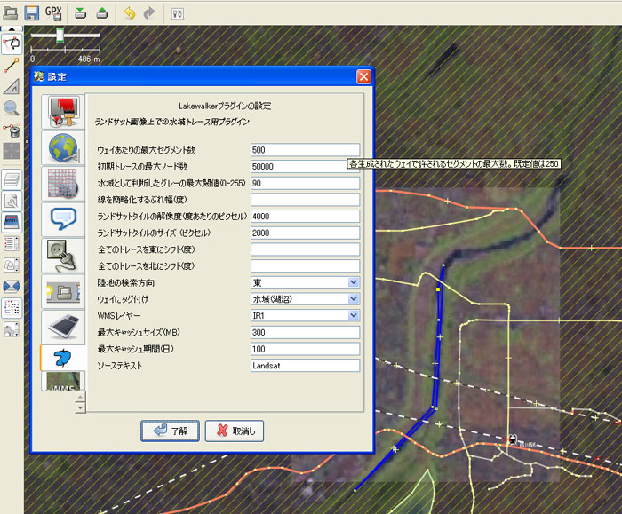Click the download from OSM icon
The image size is (622, 514).
[81, 13]
